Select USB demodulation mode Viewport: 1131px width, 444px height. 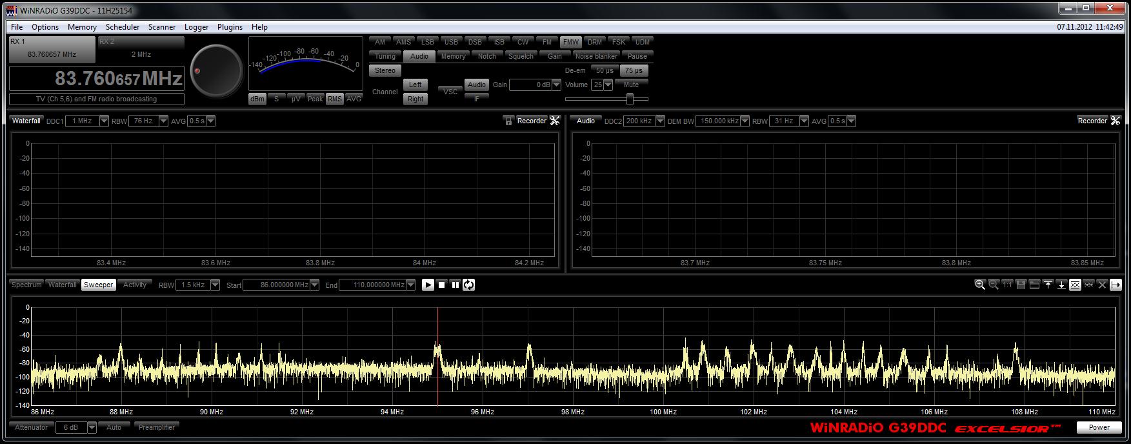click(x=452, y=42)
